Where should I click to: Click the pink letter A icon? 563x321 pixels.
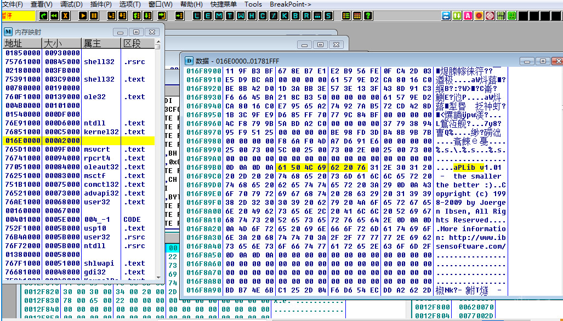(468, 16)
